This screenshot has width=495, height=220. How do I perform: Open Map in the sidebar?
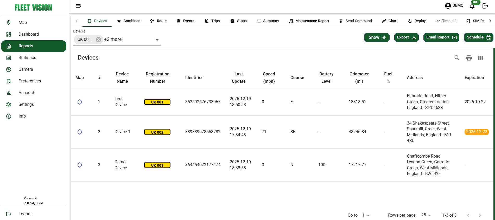(x=34, y=23)
